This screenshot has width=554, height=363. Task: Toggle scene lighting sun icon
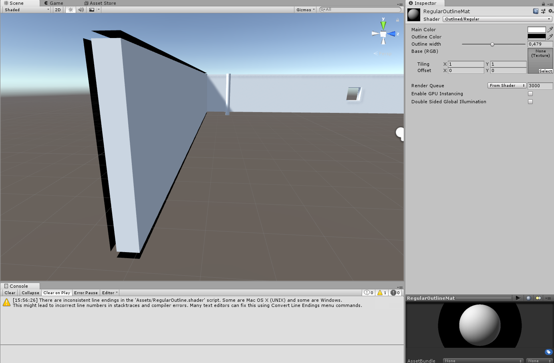[x=71, y=10]
